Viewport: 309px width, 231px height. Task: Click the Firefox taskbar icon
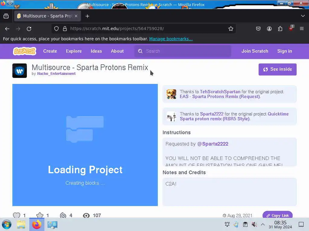click(37, 224)
